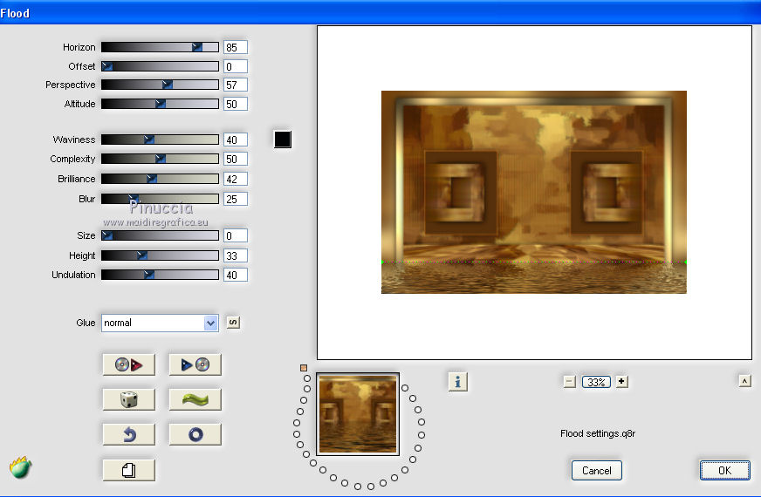Click the OK button
Image resolution: width=761 pixels, height=497 pixels.
pyautogui.click(x=724, y=470)
